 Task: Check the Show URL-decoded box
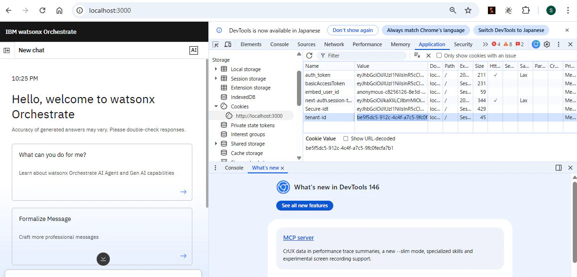[x=346, y=138]
